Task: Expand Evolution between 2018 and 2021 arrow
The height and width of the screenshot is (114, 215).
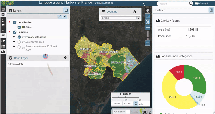Action: [14, 47]
